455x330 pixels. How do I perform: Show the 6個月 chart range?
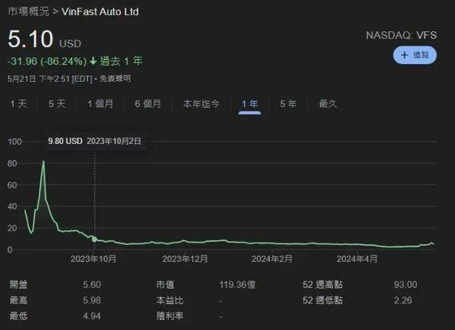pos(148,104)
